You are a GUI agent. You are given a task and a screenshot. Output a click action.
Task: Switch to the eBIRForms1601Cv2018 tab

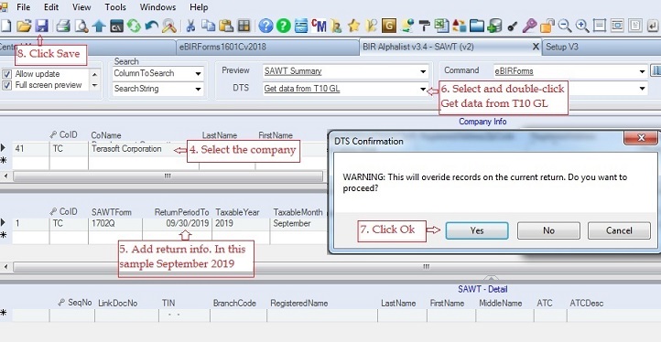266,48
